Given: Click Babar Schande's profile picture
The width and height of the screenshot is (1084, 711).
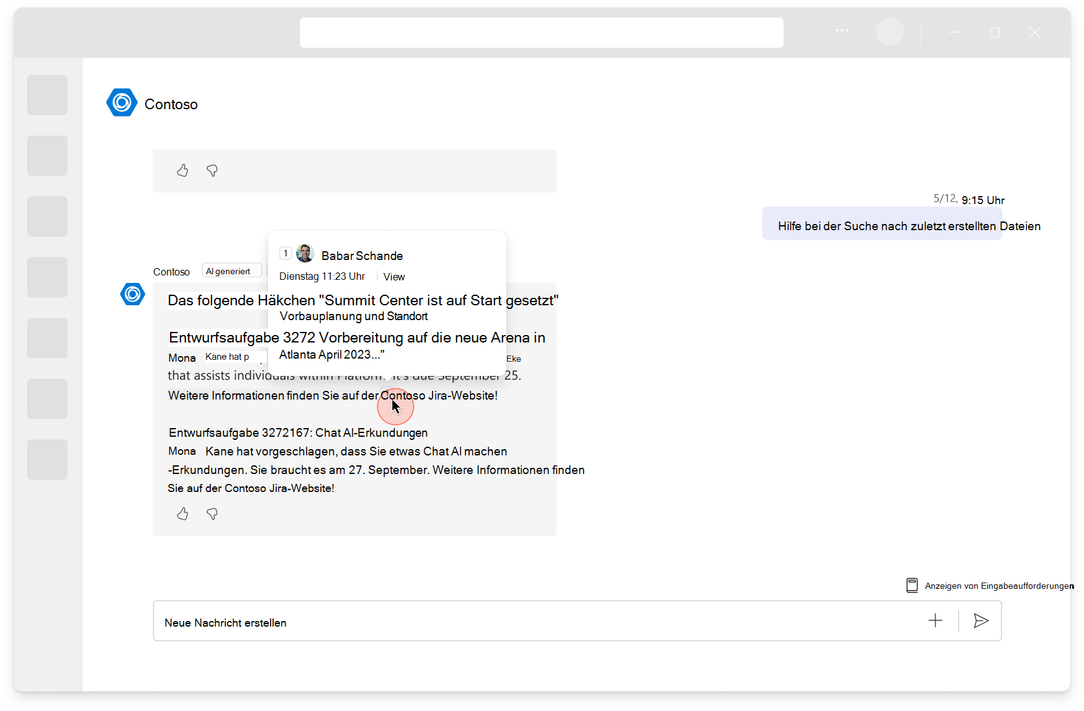Looking at the screenshot, I should point(305,253).
